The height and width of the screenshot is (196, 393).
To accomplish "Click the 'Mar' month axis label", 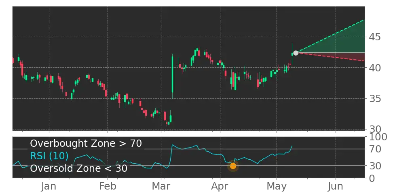I will pos(162,186).
